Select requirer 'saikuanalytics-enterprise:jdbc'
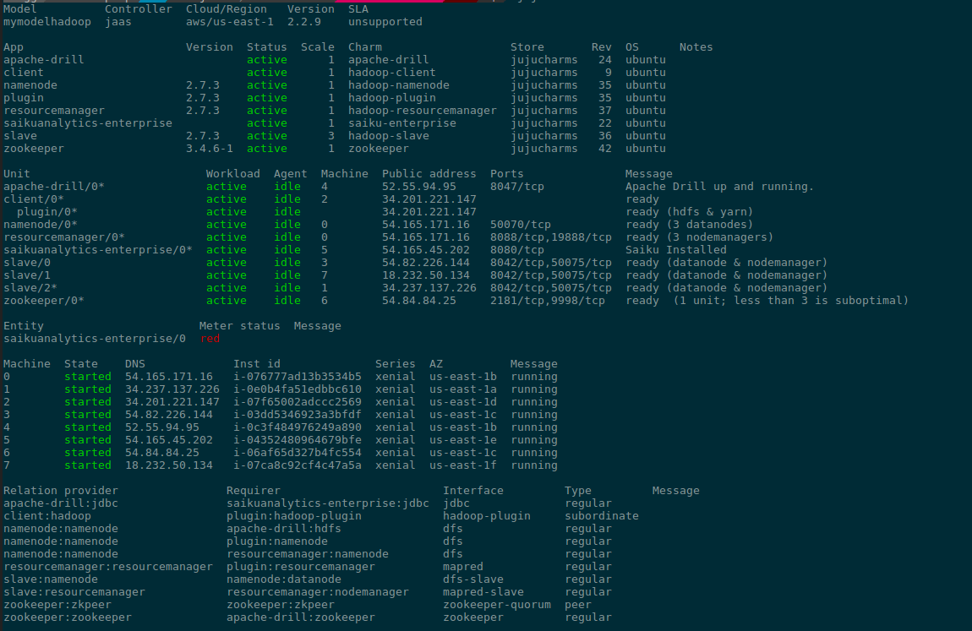Viewport: 972px width, 631px height. [x=328, y=503]
